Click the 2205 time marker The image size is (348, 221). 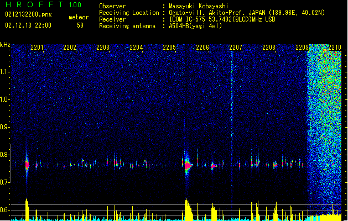169,48
